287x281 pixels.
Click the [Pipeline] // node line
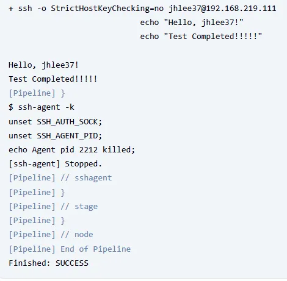coord(51,235)
